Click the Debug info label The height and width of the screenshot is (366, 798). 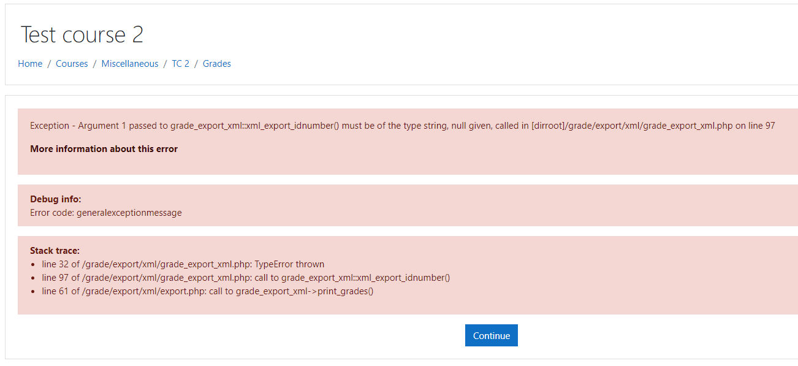(56, 199)
